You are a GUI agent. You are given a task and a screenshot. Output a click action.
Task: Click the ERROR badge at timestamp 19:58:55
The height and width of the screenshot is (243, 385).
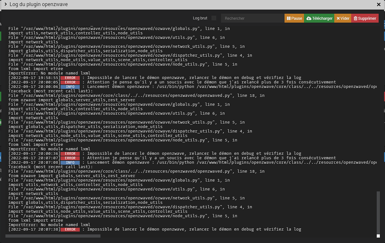click(70, 77)
